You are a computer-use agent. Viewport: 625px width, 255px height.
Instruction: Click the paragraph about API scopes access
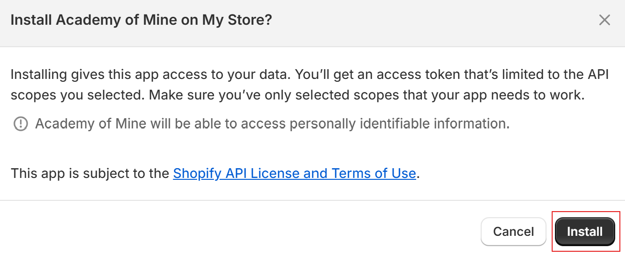pyautogui.click(x=309, y=85)
